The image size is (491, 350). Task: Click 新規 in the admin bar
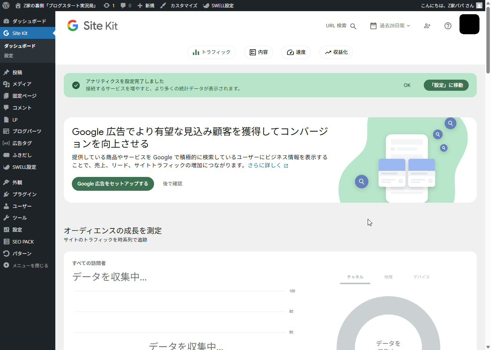(146, 6)
